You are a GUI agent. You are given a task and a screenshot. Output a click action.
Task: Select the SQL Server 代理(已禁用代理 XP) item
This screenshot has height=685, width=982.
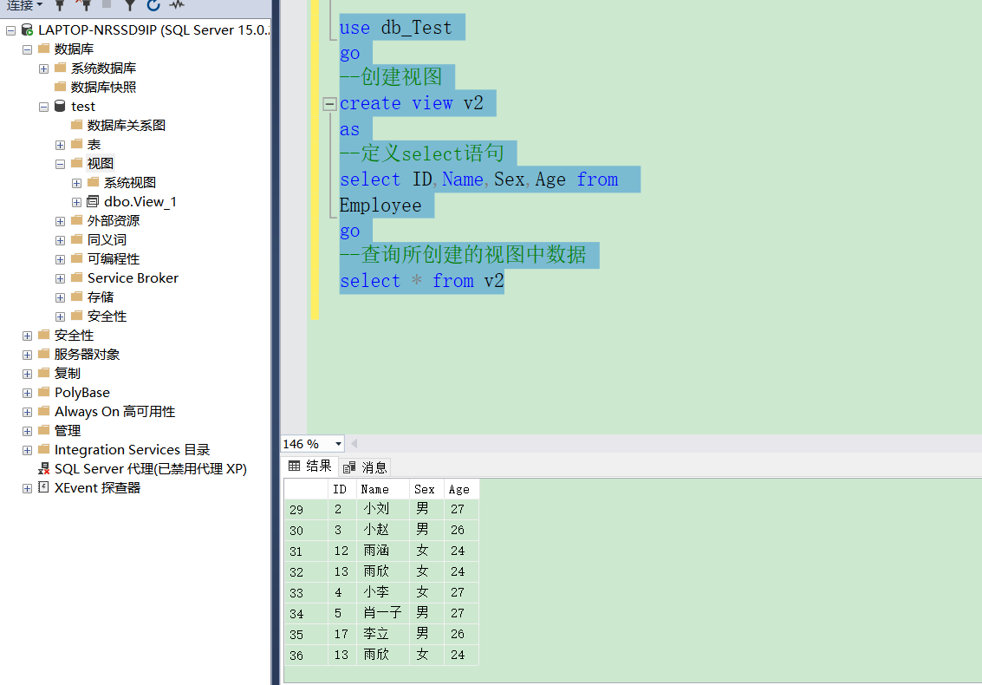pyautogui.click(x=150, y=469)
